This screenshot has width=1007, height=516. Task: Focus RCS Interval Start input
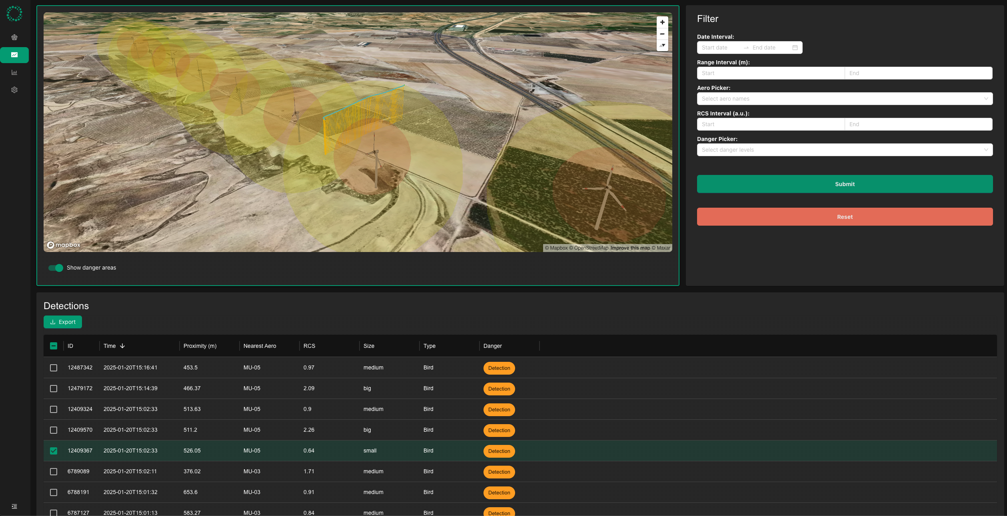pos(771,124)
